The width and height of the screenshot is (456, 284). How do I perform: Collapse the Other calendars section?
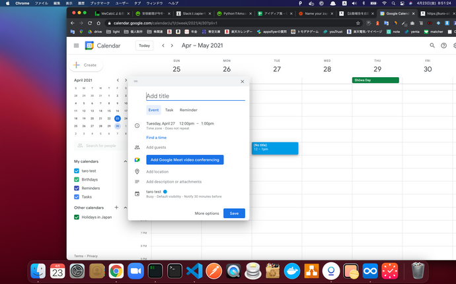(x=126, y=208)
